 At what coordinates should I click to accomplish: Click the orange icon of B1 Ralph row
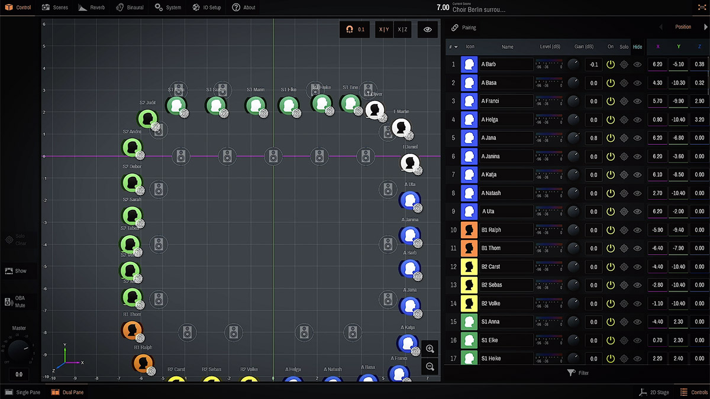[x=469, y=230]
